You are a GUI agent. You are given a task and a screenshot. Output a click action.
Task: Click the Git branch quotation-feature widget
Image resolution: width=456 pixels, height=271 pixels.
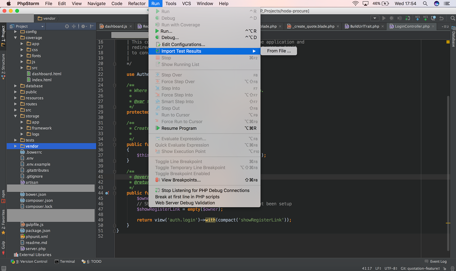pos(420,268)
